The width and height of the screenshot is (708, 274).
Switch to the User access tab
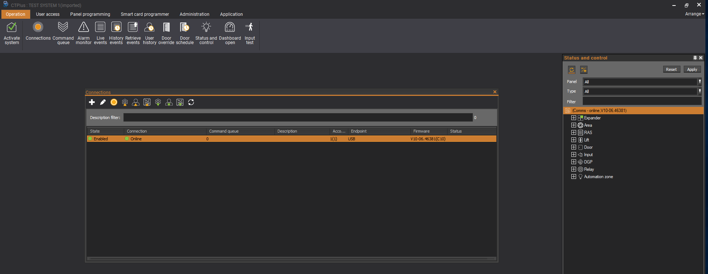point(48,14)
